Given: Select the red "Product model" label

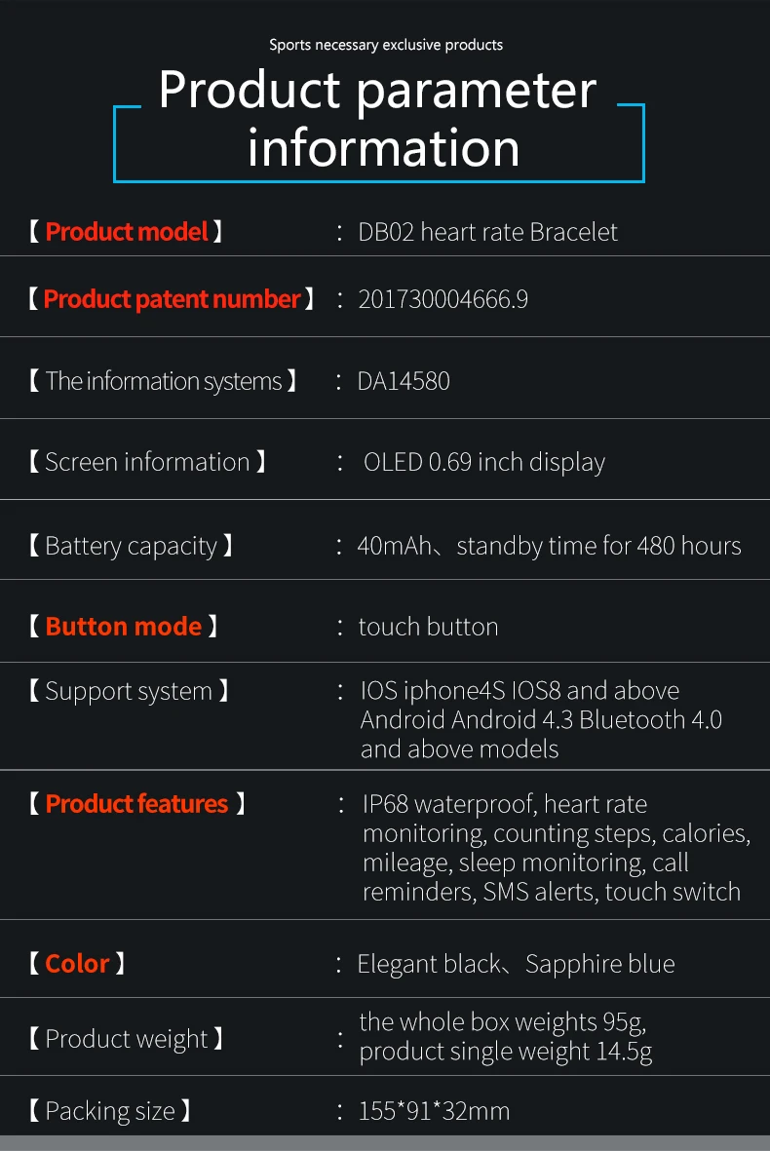Looking at the screenshot, I should pos(127,232).
